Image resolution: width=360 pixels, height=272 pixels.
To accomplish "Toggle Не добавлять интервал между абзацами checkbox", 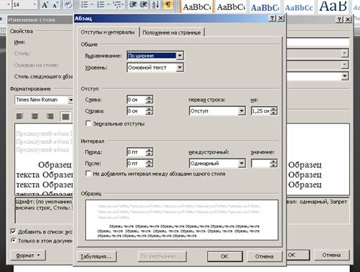I will pyautogui.click(x=88, y=174).
